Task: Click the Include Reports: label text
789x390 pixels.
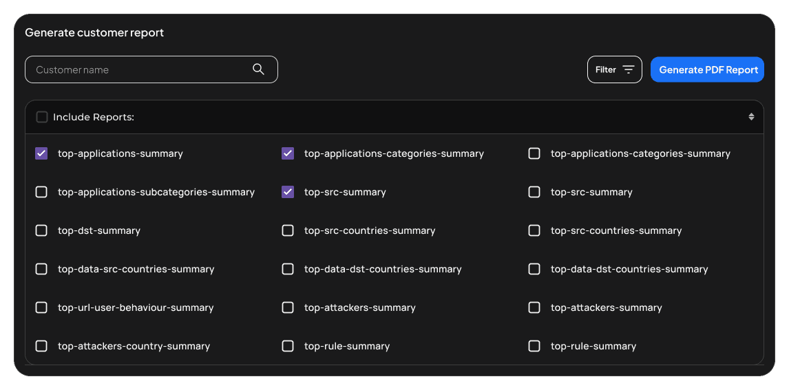Action: pyautogui.click(x=94, y=117)
